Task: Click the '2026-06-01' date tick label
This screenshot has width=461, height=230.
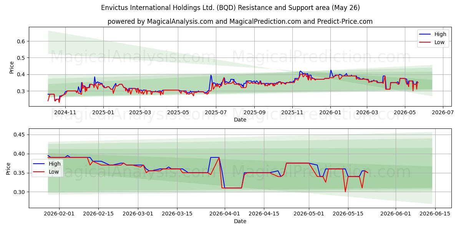Action: pos(396,214)
